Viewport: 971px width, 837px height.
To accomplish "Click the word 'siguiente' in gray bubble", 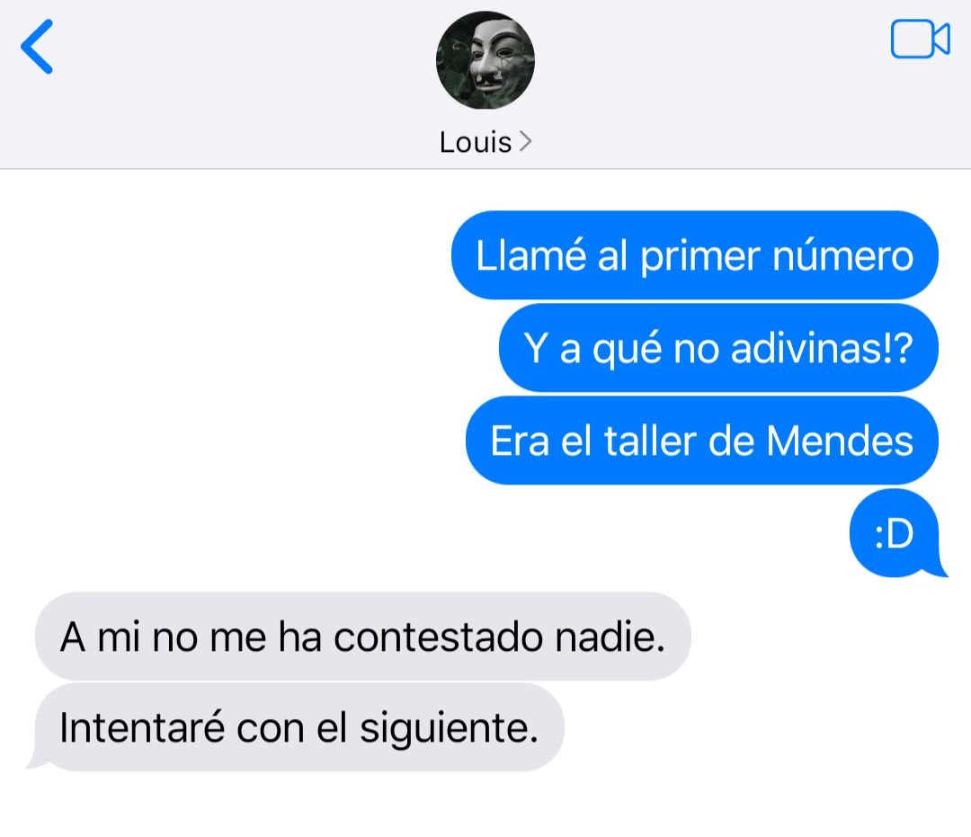I will 444,728.
